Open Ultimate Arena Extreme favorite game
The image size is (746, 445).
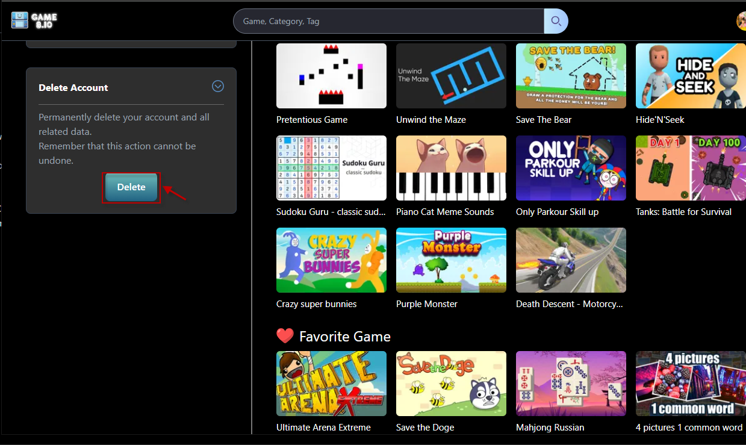[x=331, y=384]
